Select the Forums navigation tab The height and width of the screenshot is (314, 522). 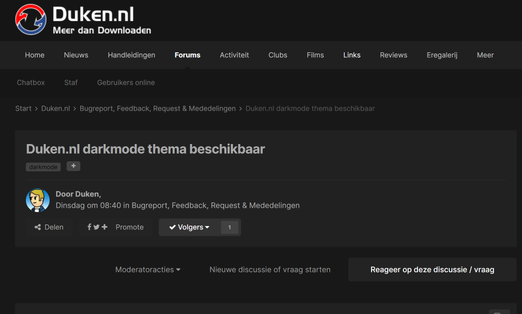point(188,55)
